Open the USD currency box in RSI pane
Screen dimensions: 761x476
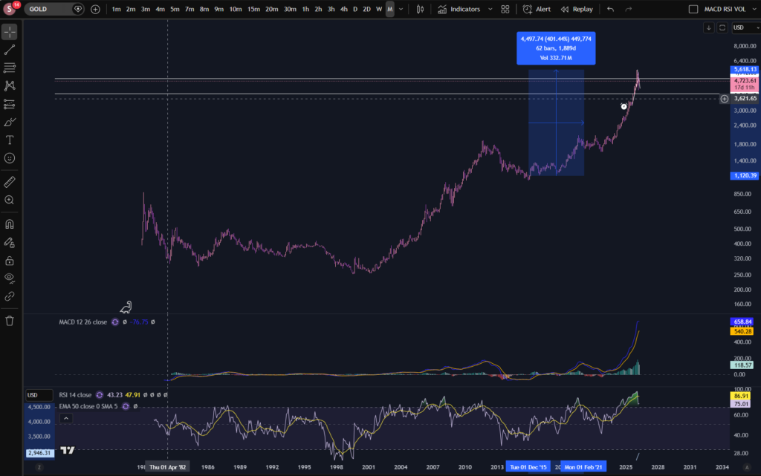(x=39, y=395)
